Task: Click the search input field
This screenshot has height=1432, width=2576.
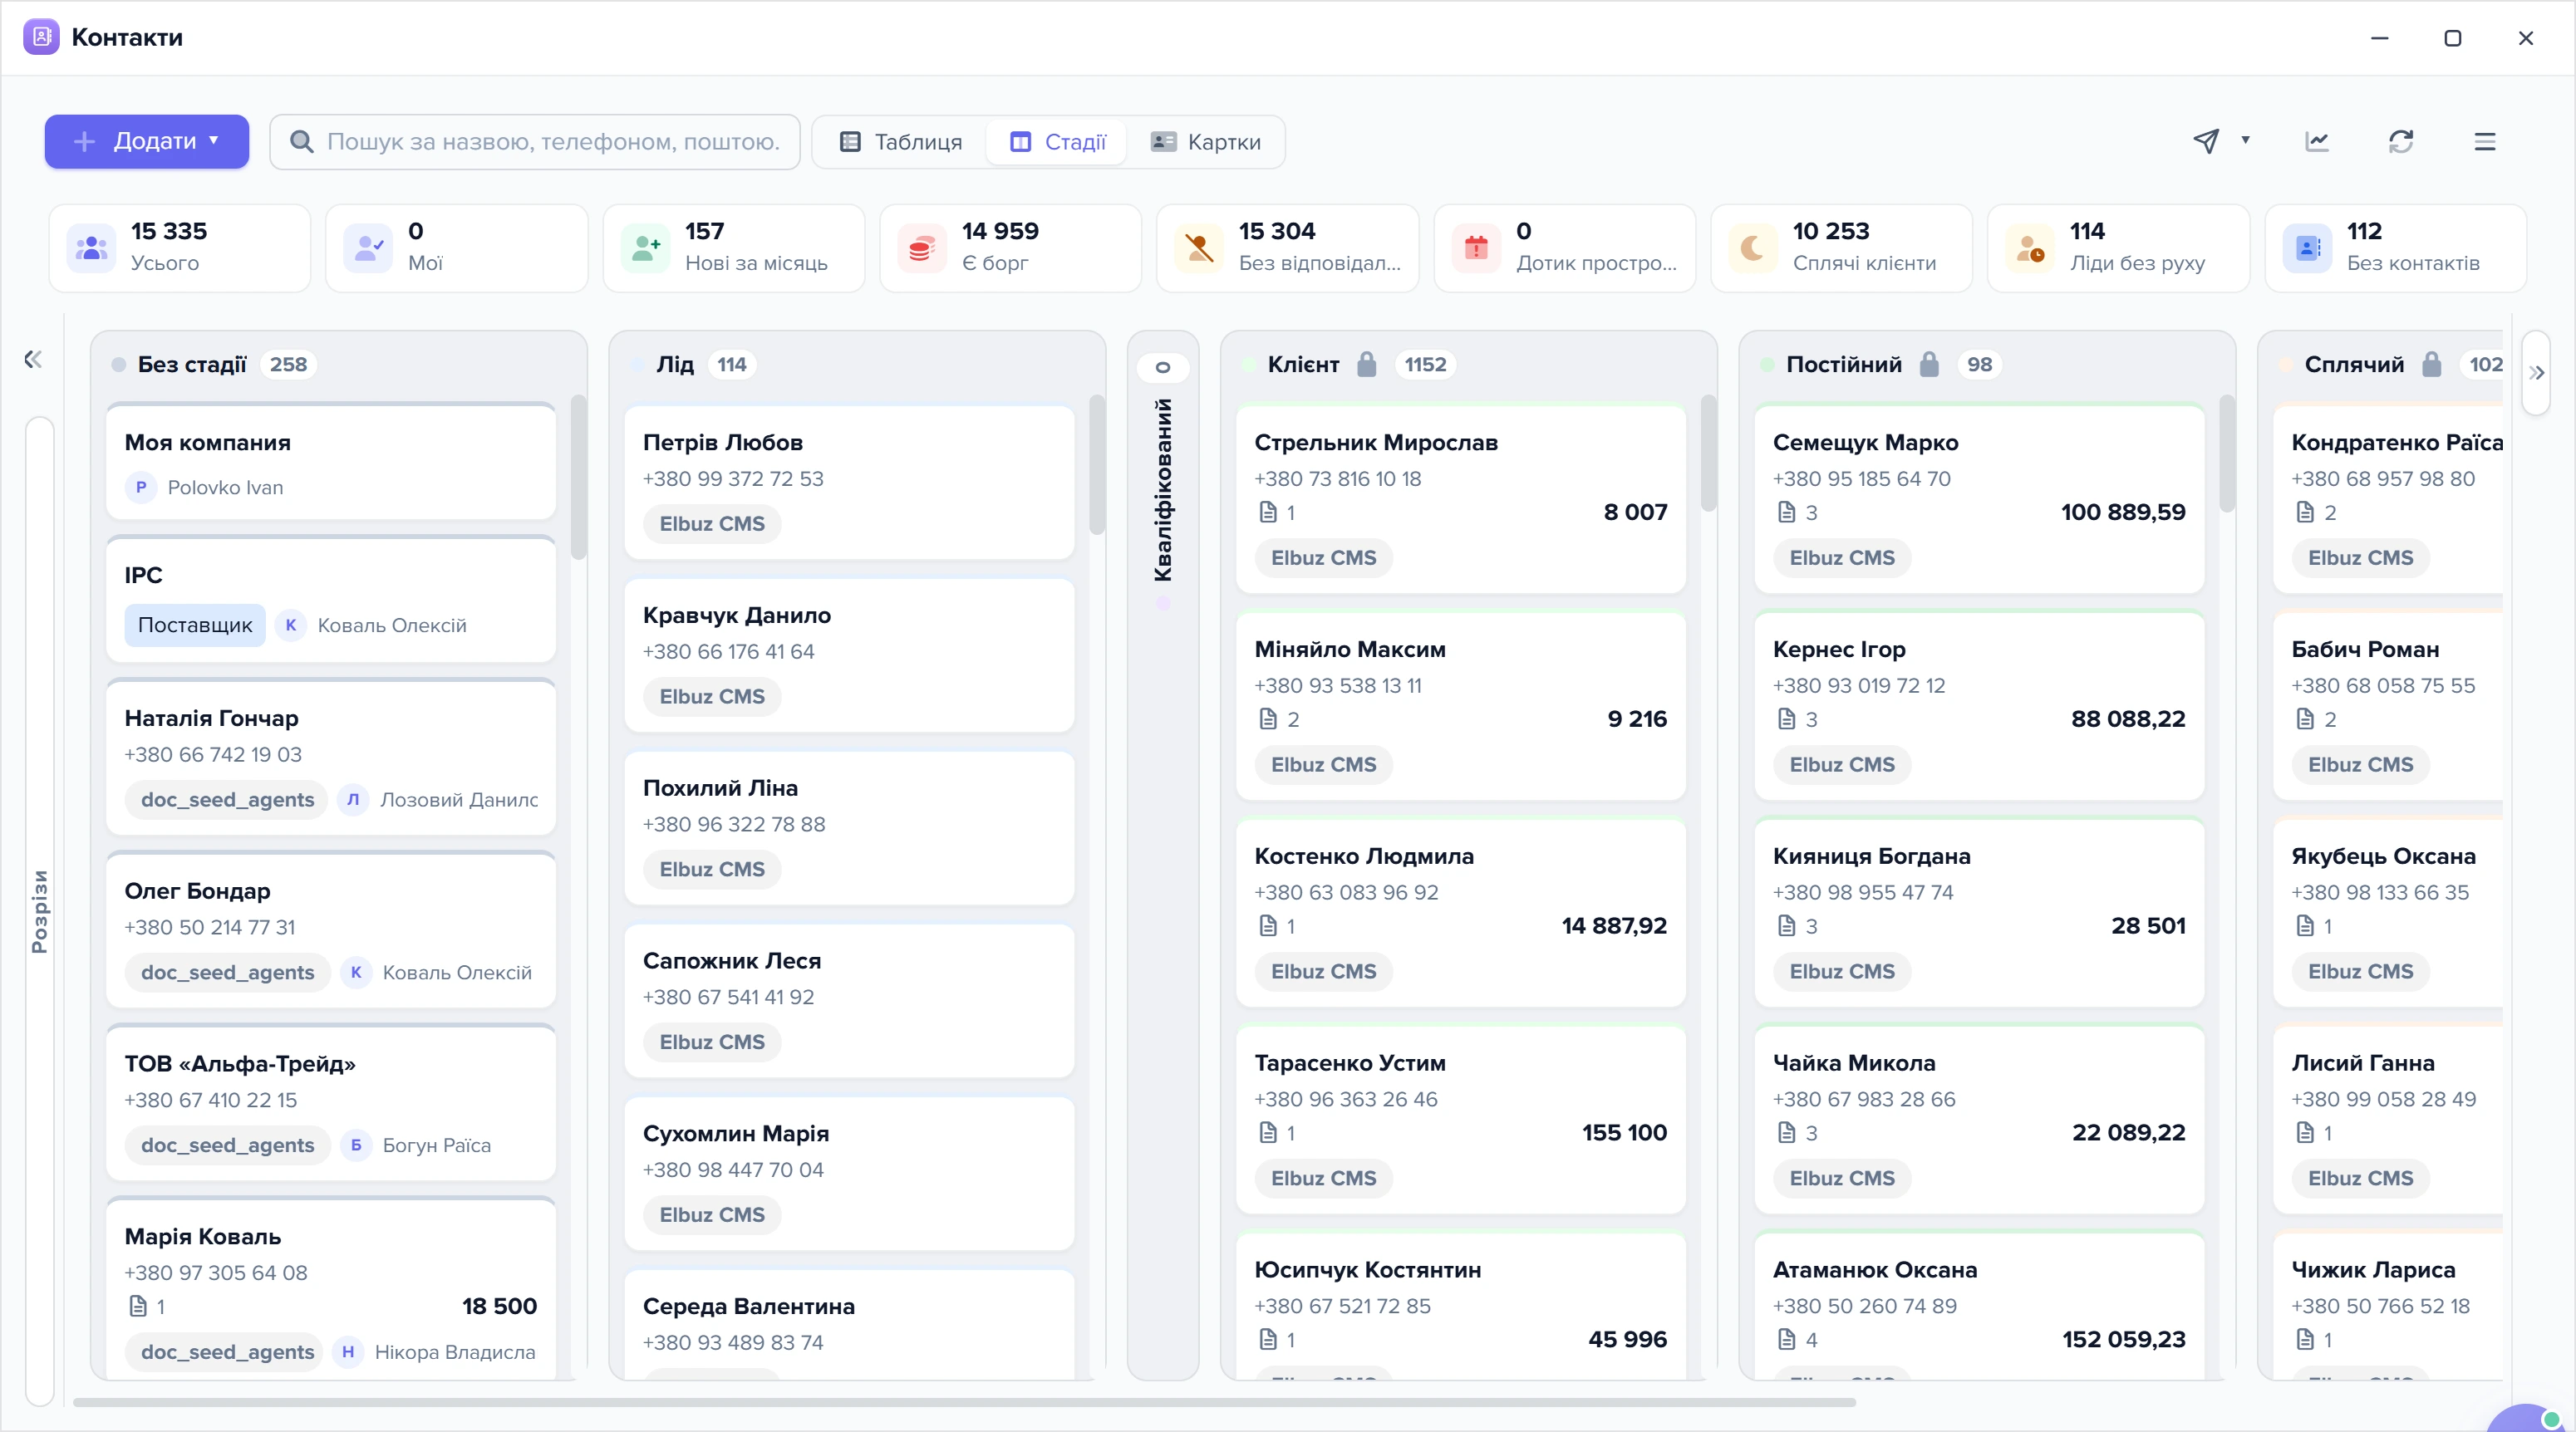Action: pyautogui.click(x=536, y=142)
